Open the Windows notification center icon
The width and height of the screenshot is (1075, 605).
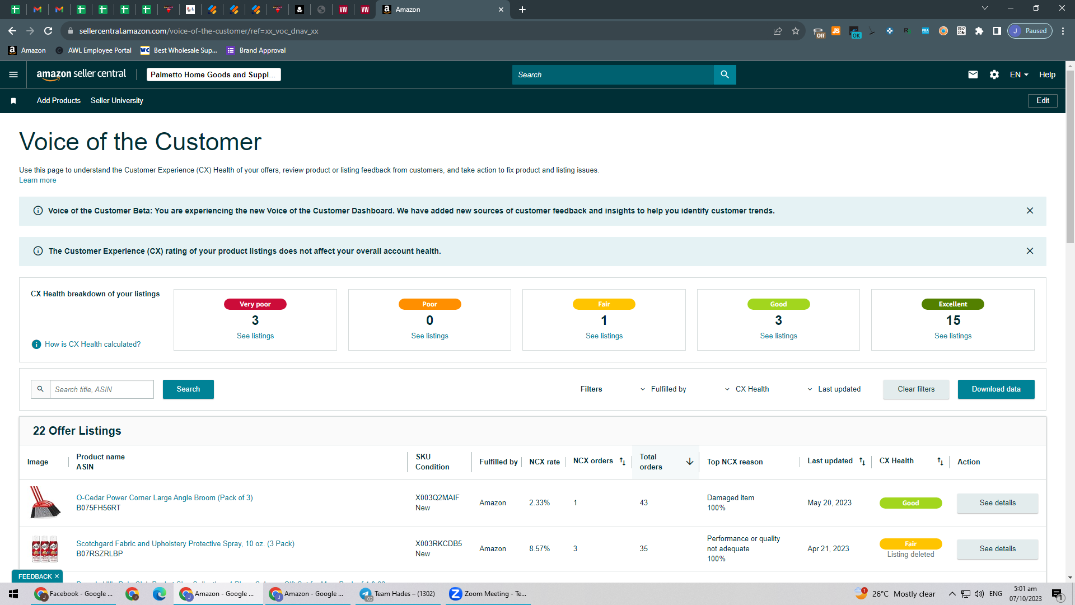(1057, 594)
